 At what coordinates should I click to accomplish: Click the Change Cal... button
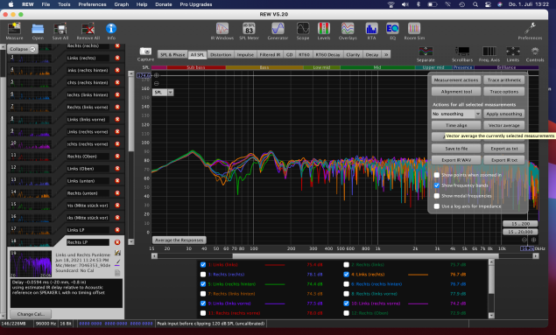click(31, 314)
